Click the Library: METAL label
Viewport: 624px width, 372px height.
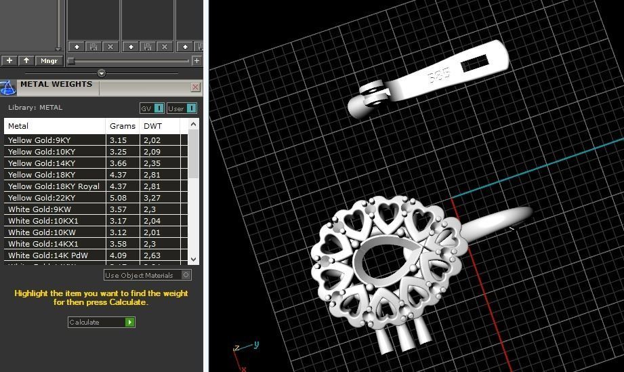click(x=35, y=108)
